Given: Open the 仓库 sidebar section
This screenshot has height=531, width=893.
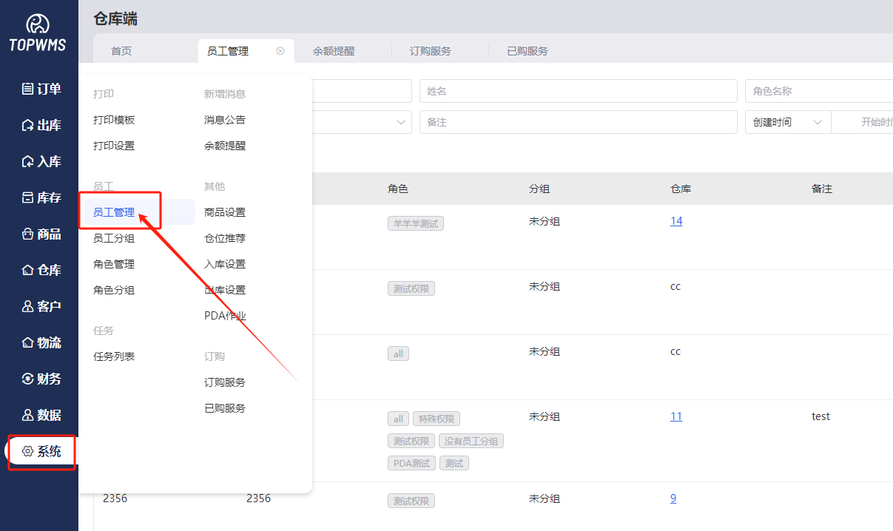Looking at the screenshot, I should [41, 270].
